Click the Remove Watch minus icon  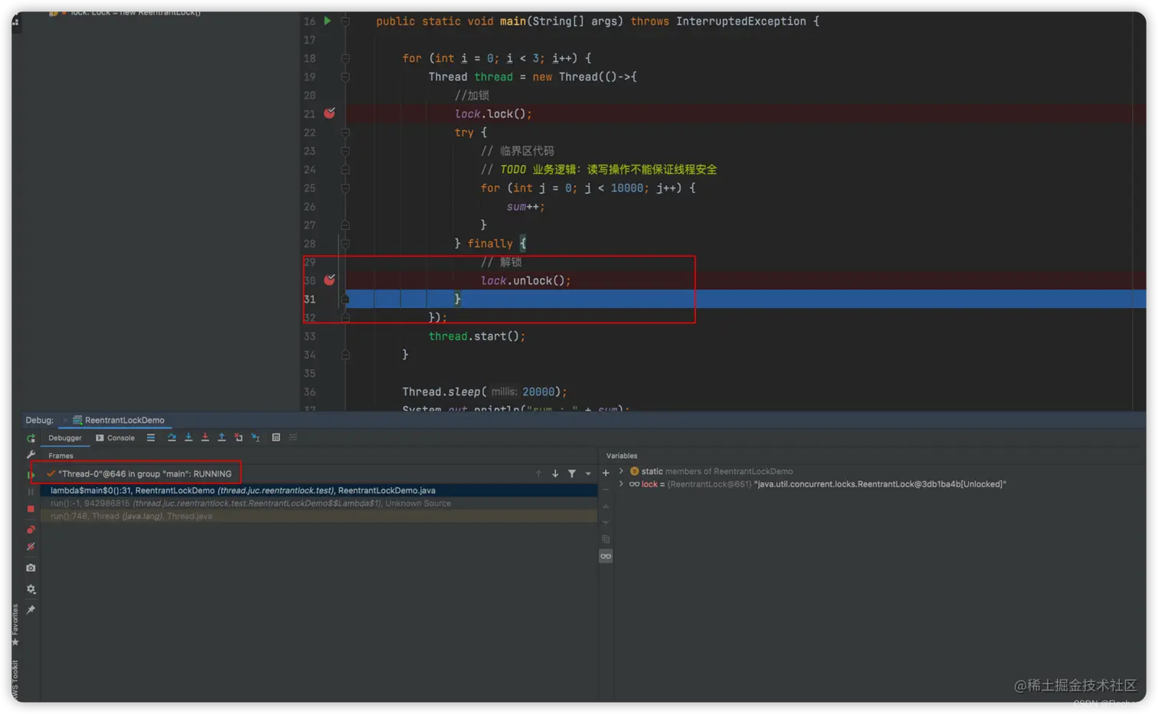[606, 489]
